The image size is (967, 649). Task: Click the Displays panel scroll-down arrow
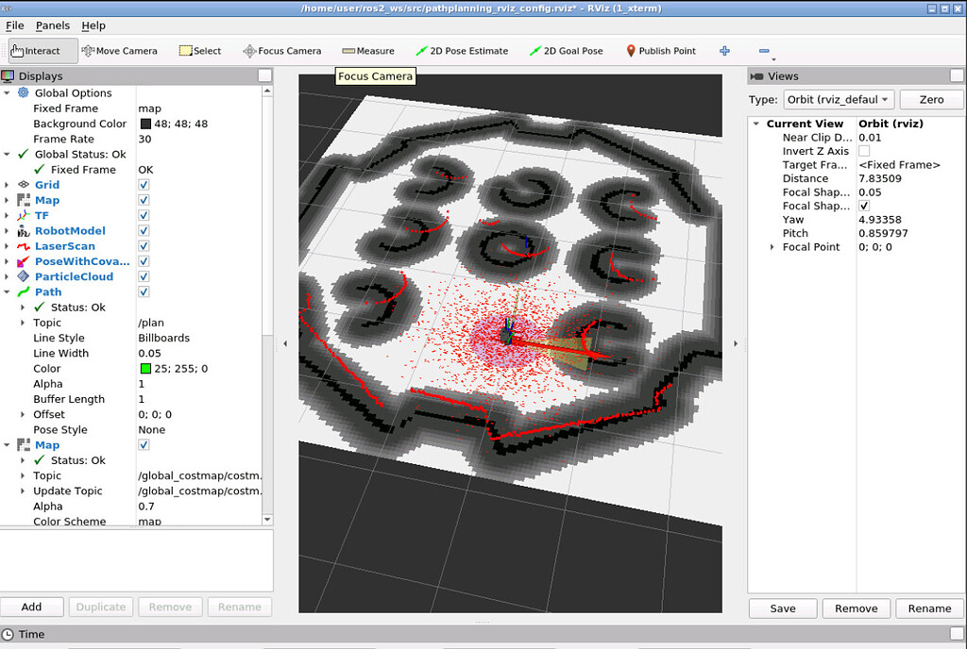[x=267, y=520]
